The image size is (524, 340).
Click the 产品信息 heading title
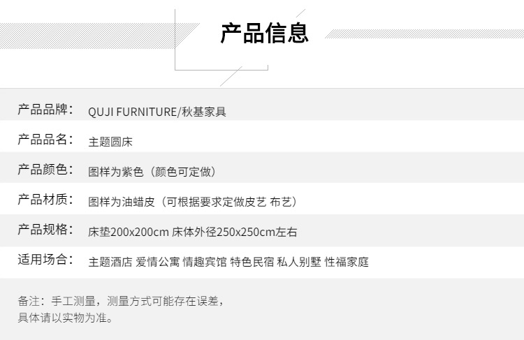(x=264, y=33)
